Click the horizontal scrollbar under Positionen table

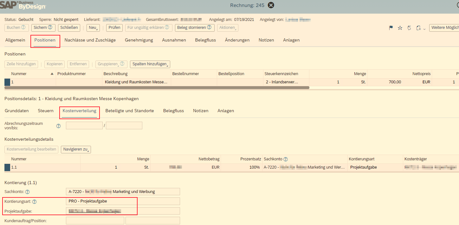click(x=157, y=87)
